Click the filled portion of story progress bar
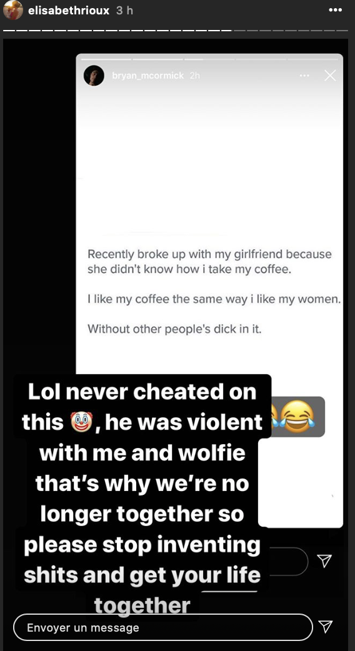The width and height of the screenshot is (355, 651). pyautogui.click(x=117, y=31)
